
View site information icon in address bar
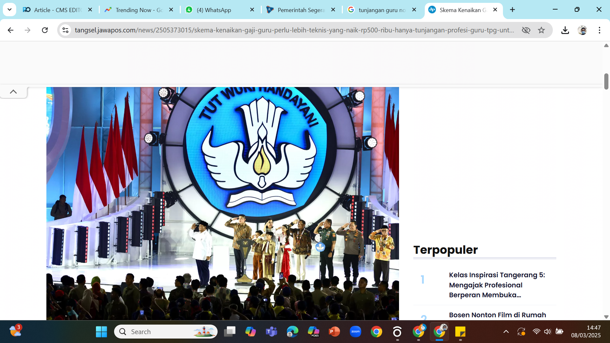click(x=65, y=30)
